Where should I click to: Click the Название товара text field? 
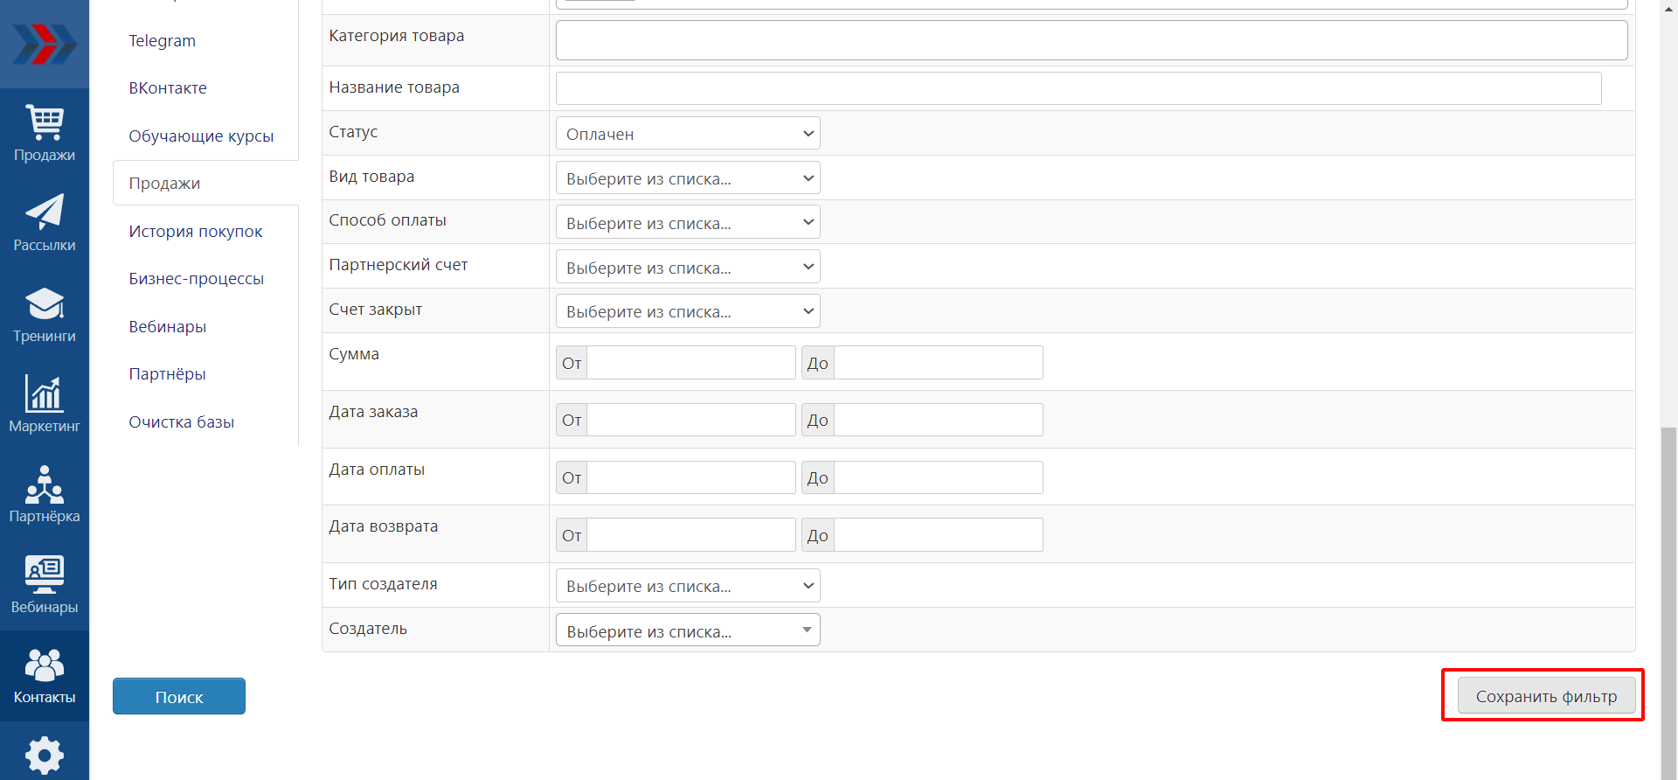[x=1078, y=88]
